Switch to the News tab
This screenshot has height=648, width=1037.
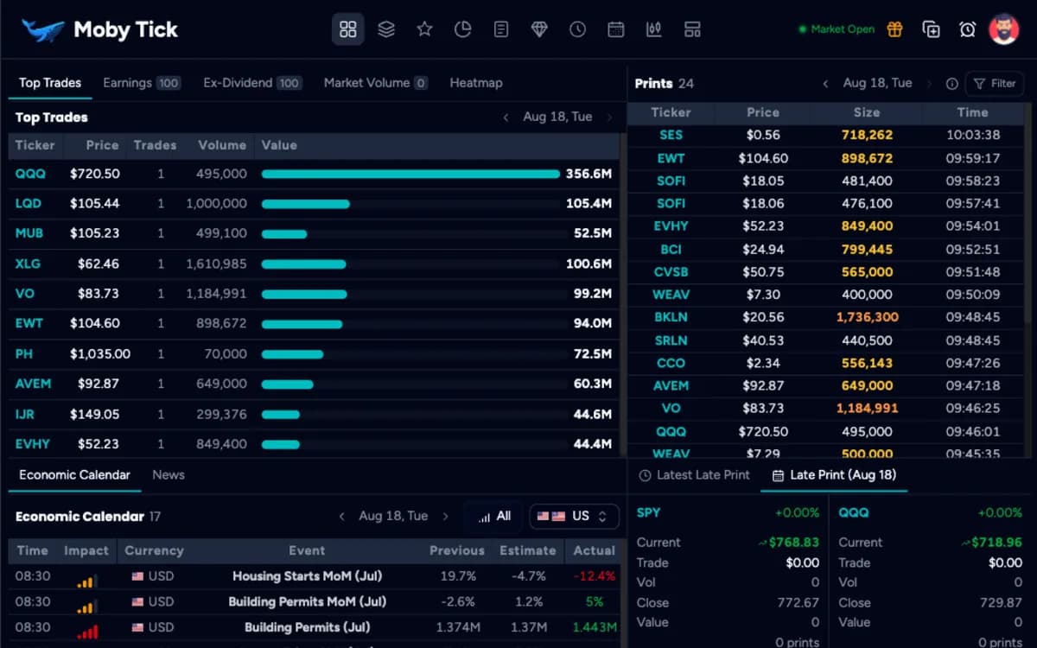[169, 475]
